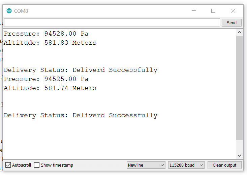This screenshot has height=175, width=247.
Task: Focus the serial message input field
Action: click(x=112, y=23)
